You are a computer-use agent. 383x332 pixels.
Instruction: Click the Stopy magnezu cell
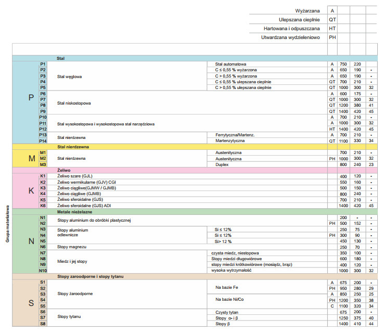click(x=71, y=247)
